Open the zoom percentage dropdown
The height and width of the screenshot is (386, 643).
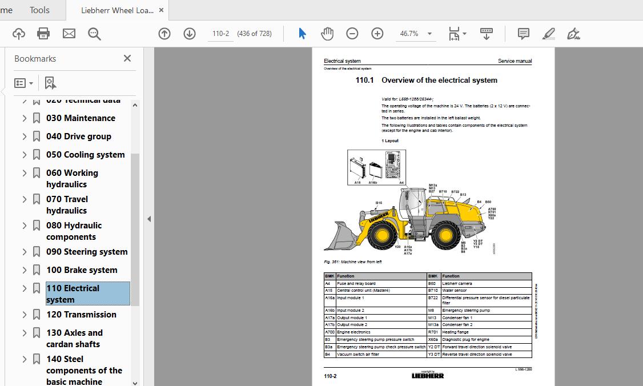pos(429,33)
